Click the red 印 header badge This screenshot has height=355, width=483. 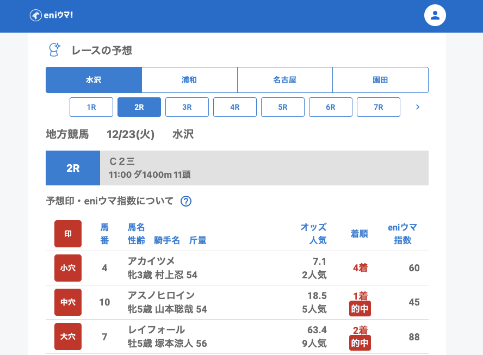[68, 234]
